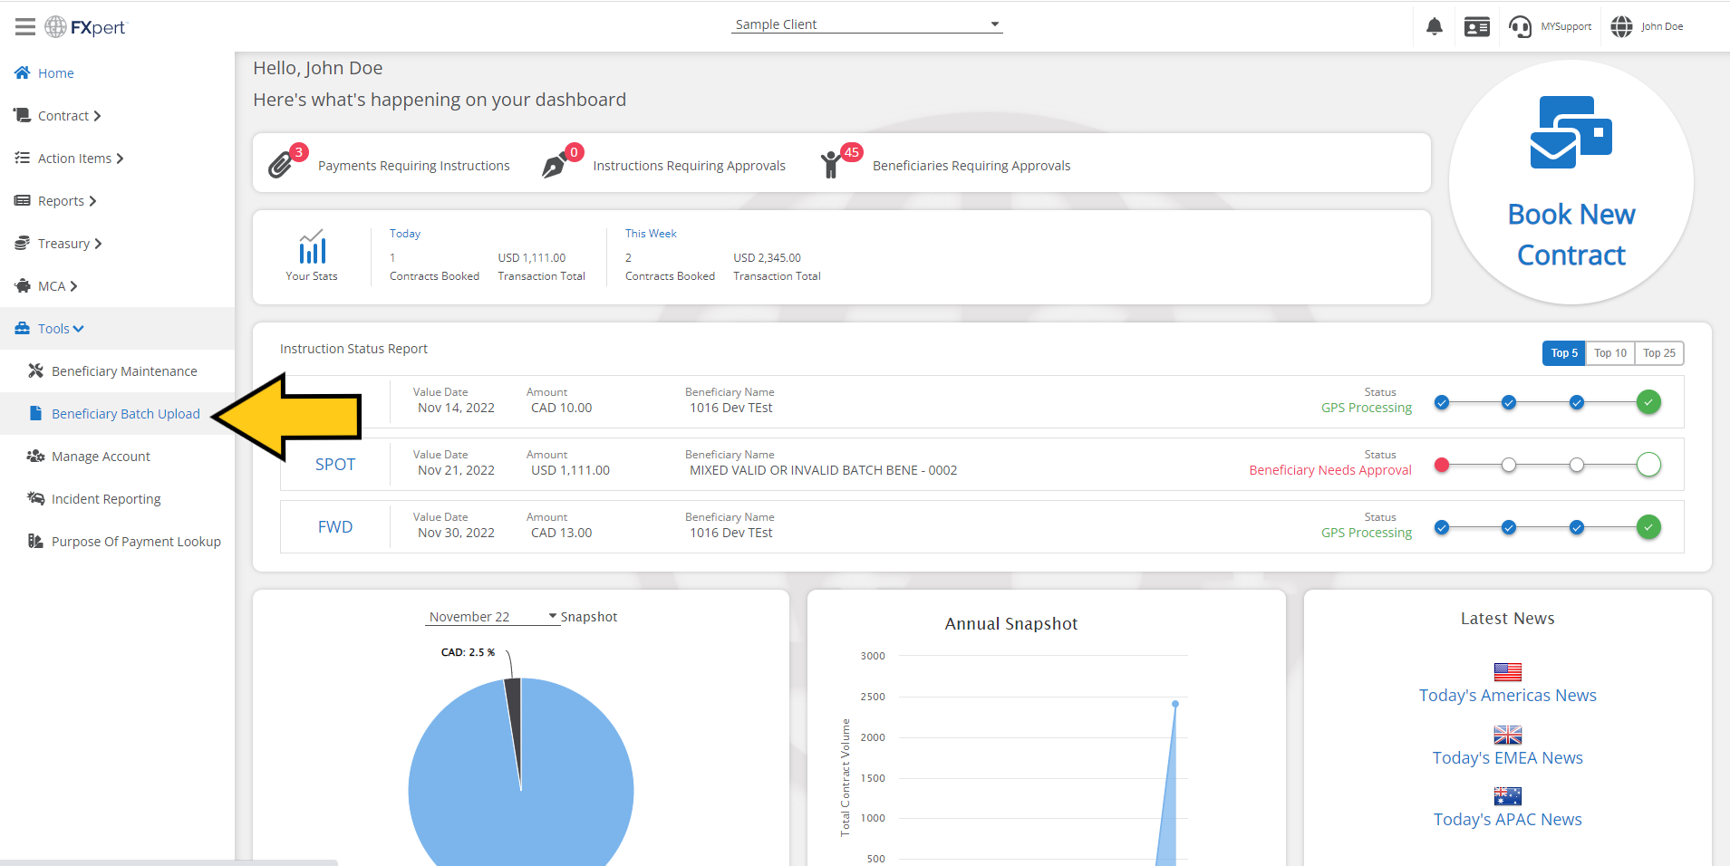Click the MYSupport headset icon
Viewport: 1730px width, 866px height.
coord(1520,27)
